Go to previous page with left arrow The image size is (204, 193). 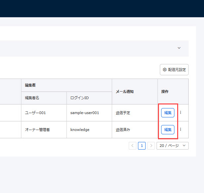point(132,146)
